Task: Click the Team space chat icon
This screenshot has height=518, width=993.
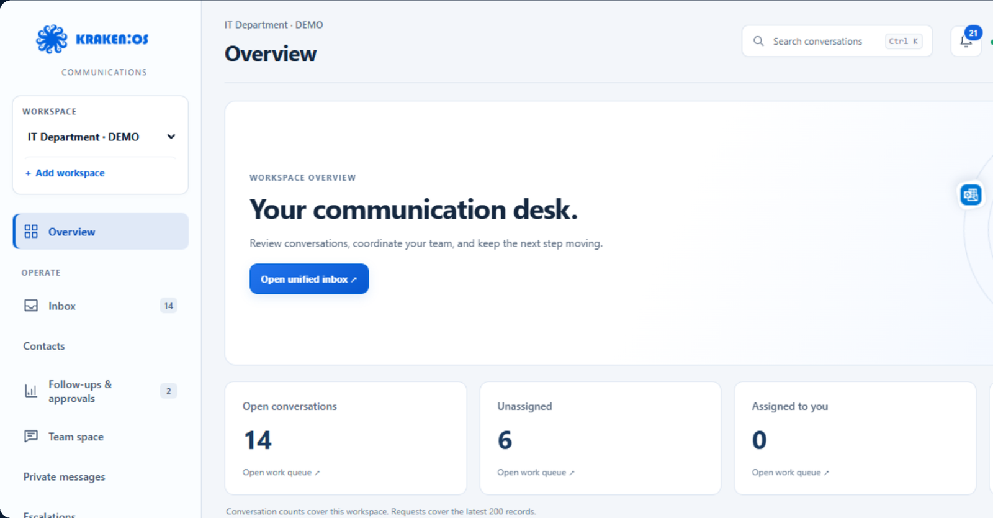Action: (x=31, y=437)
